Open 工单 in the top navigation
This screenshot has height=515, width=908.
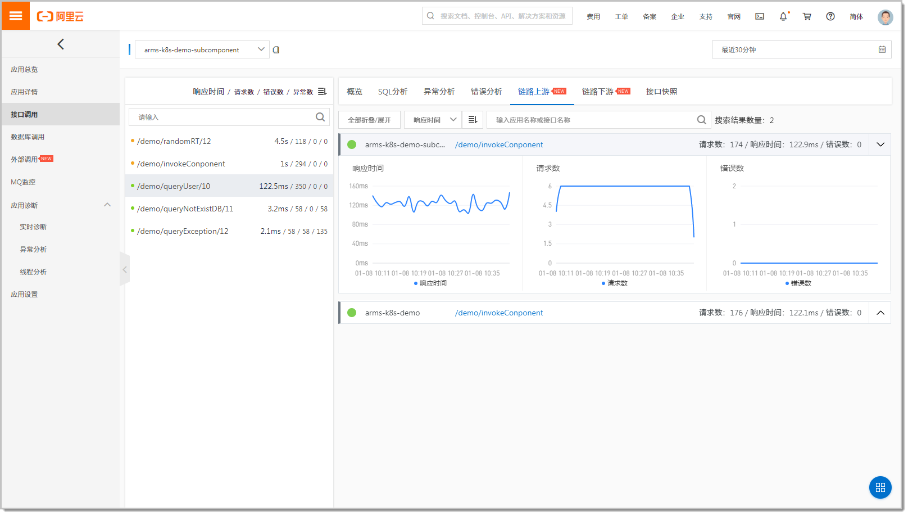[621, 16]
